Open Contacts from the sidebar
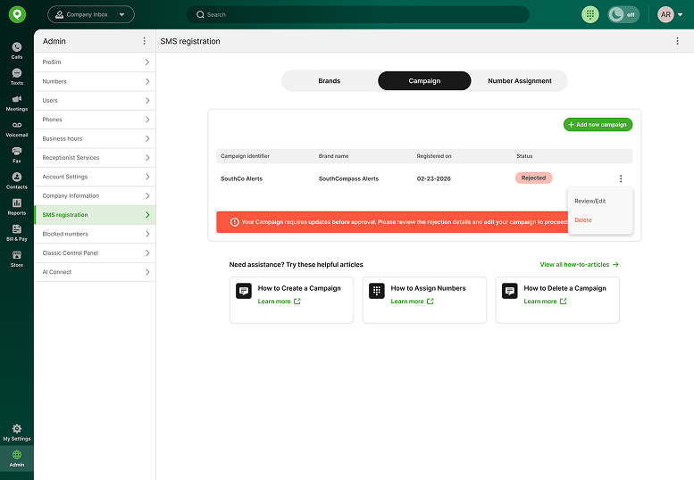The width and height of the screenshot is (694, 480). click(17, 179)
